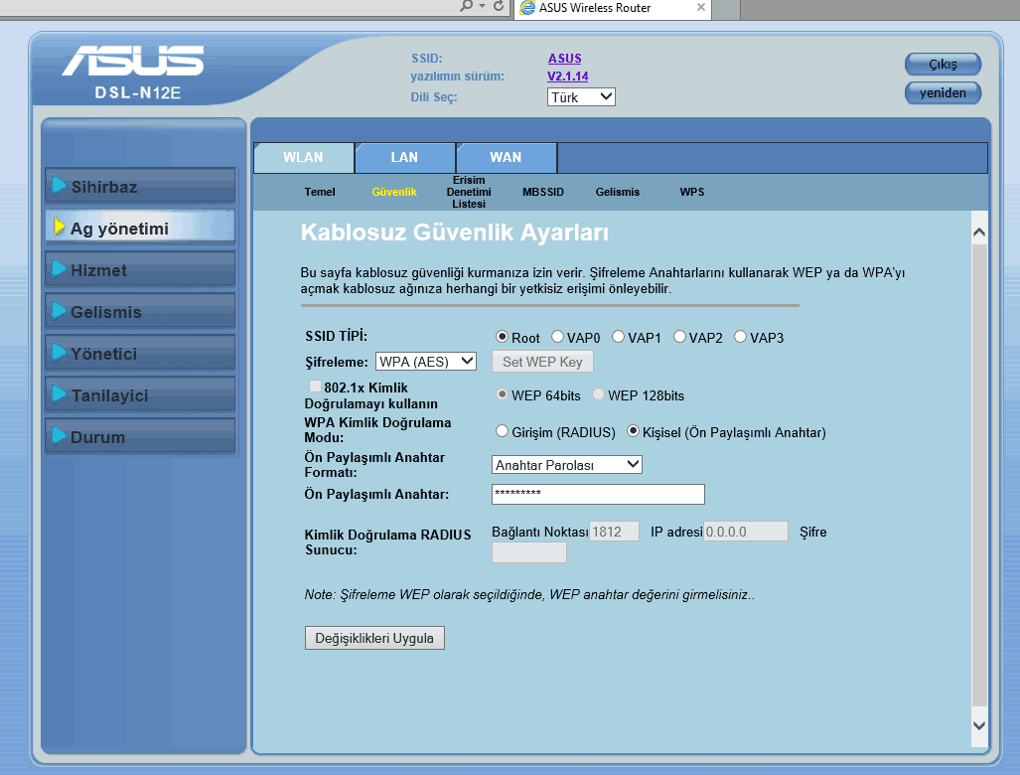The image size is (1020, 775).
Task: Click the Çıkış logout button
Action: click(x=942, y=65)
